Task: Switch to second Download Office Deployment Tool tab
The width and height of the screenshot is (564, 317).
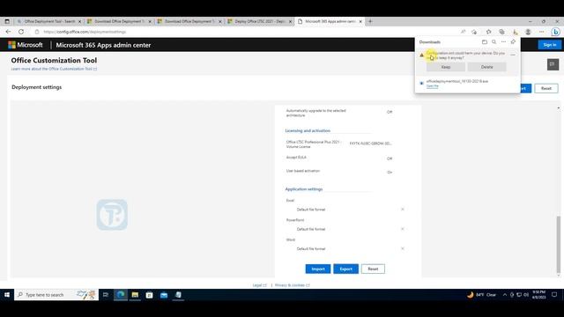Action: pyautogui.click(x=190, y=21)
